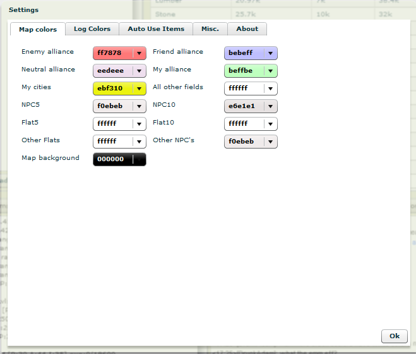Open the My cities color dropdown arrow

(x=139, y=89)
